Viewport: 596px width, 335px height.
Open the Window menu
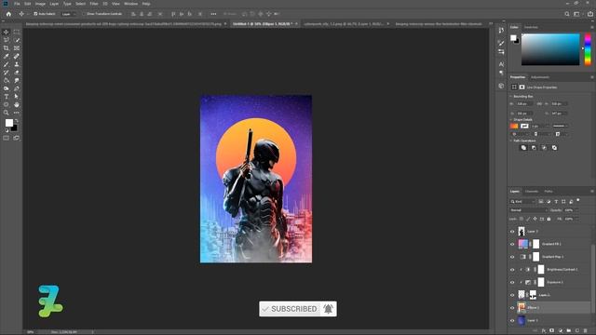pos(130,4)
